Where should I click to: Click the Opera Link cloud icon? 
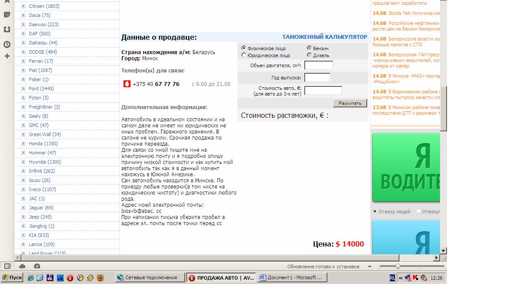22,266
